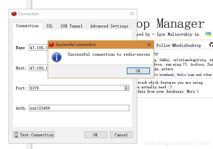This screenshot has height=149, width=213.
Task: Decrease the Port value with the down arrow
Action: pos(126,89)
